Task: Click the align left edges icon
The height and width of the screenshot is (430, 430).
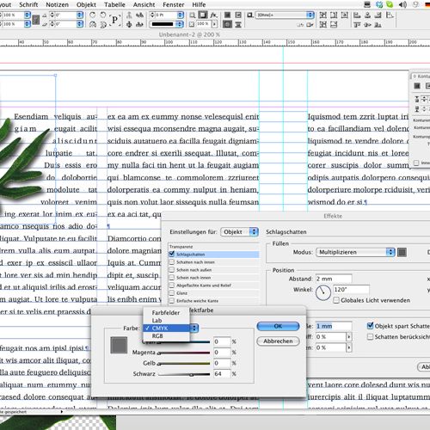Action: [x=357, y=15]
